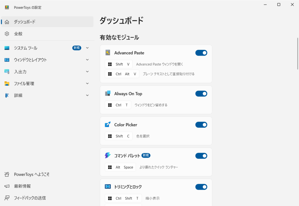Expand the 入出力 chevron
299x206 pixels.
(87, 72)
